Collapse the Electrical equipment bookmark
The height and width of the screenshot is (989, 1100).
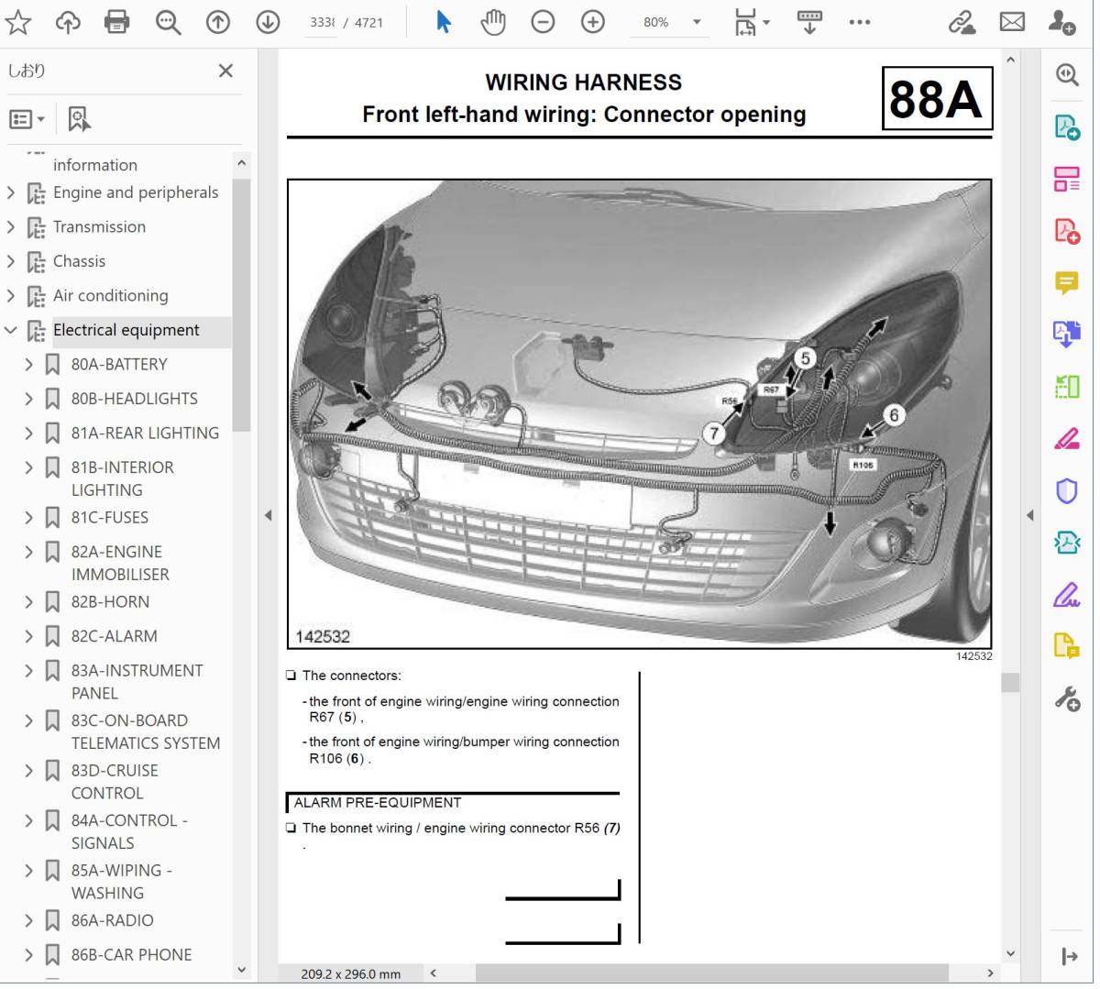pyautogui.click(x=11, y=330)
